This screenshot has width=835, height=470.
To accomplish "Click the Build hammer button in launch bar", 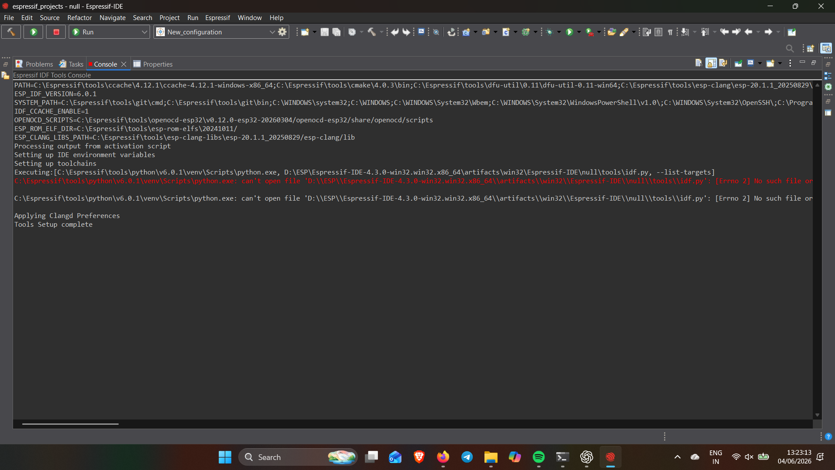I will click(11, 32).
